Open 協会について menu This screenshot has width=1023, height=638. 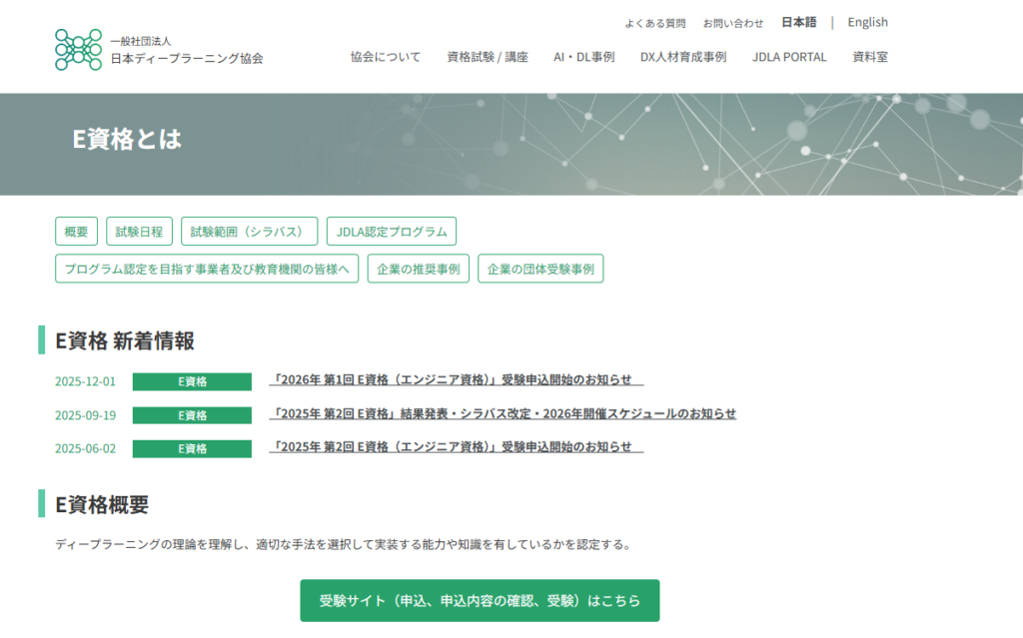(x=386, y=57)
